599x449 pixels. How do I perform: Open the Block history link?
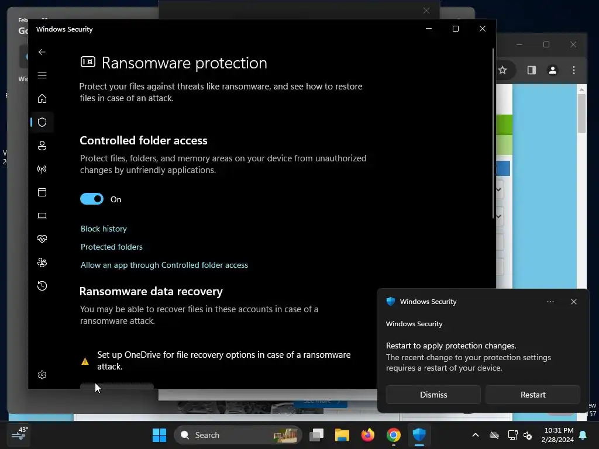104,229
